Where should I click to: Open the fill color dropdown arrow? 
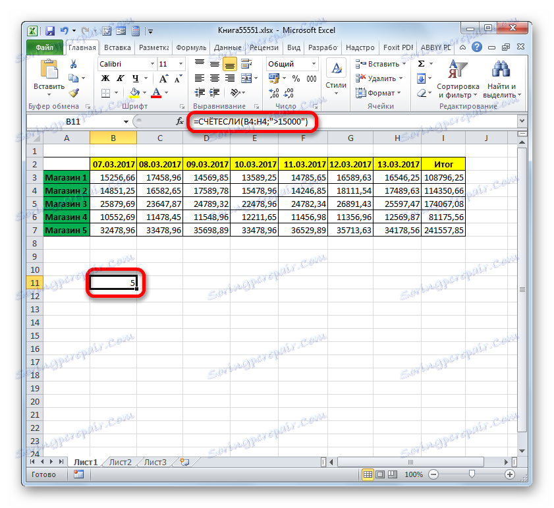pyautogui.click(x=144, y=93)
